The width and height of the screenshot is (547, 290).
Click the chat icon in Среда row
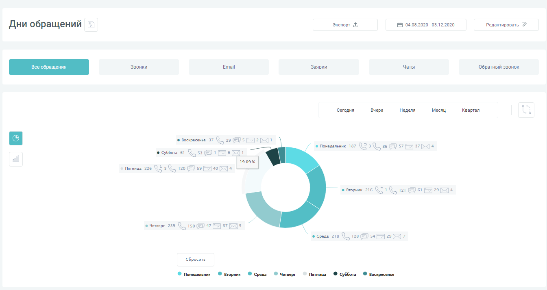pos(364,236)
